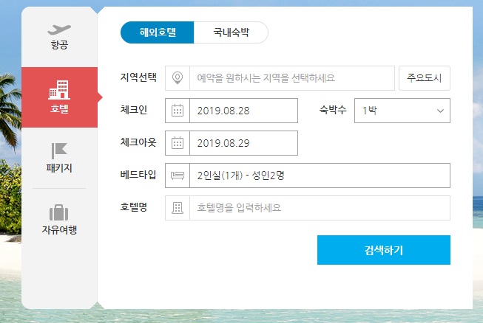The width and height of the screenshot is (483, 323).
Task: Select the 패키지 sidebar label
Action: [59, 168]
